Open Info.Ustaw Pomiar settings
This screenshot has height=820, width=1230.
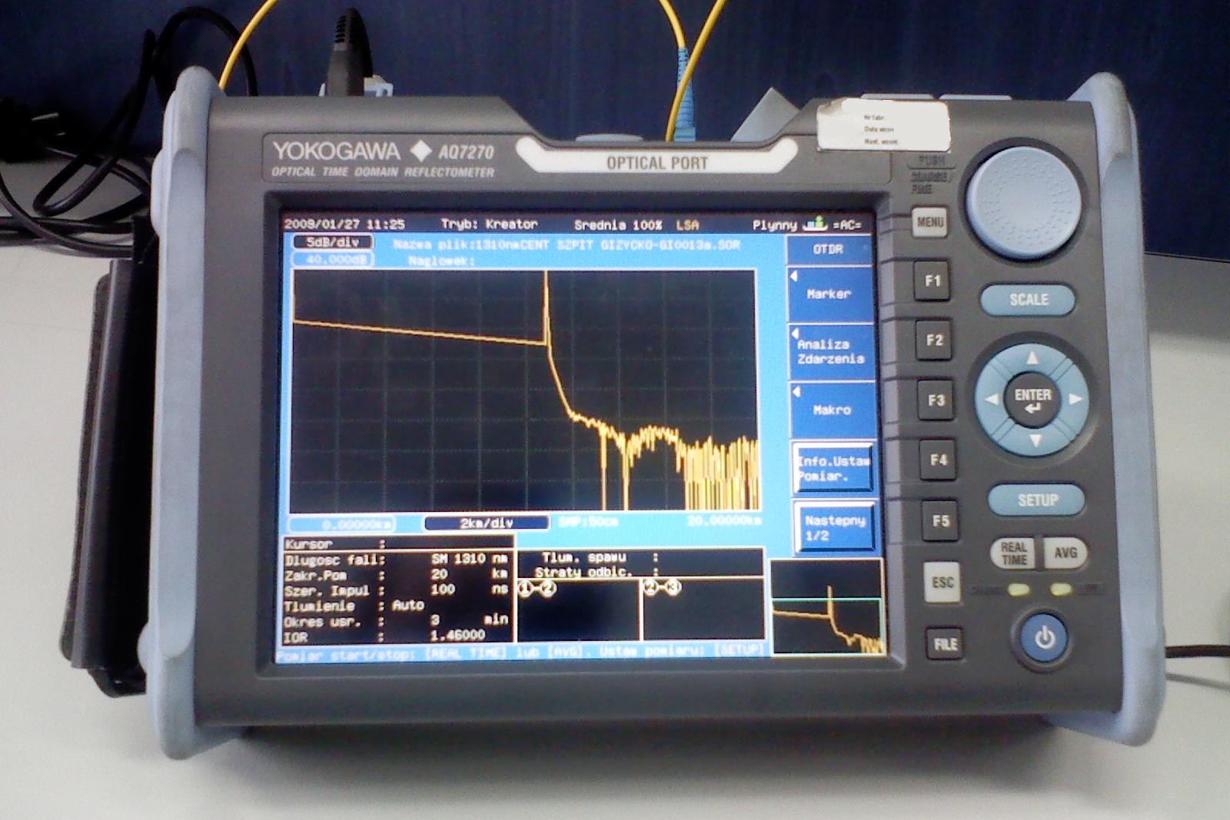click(x=833, y=468)
